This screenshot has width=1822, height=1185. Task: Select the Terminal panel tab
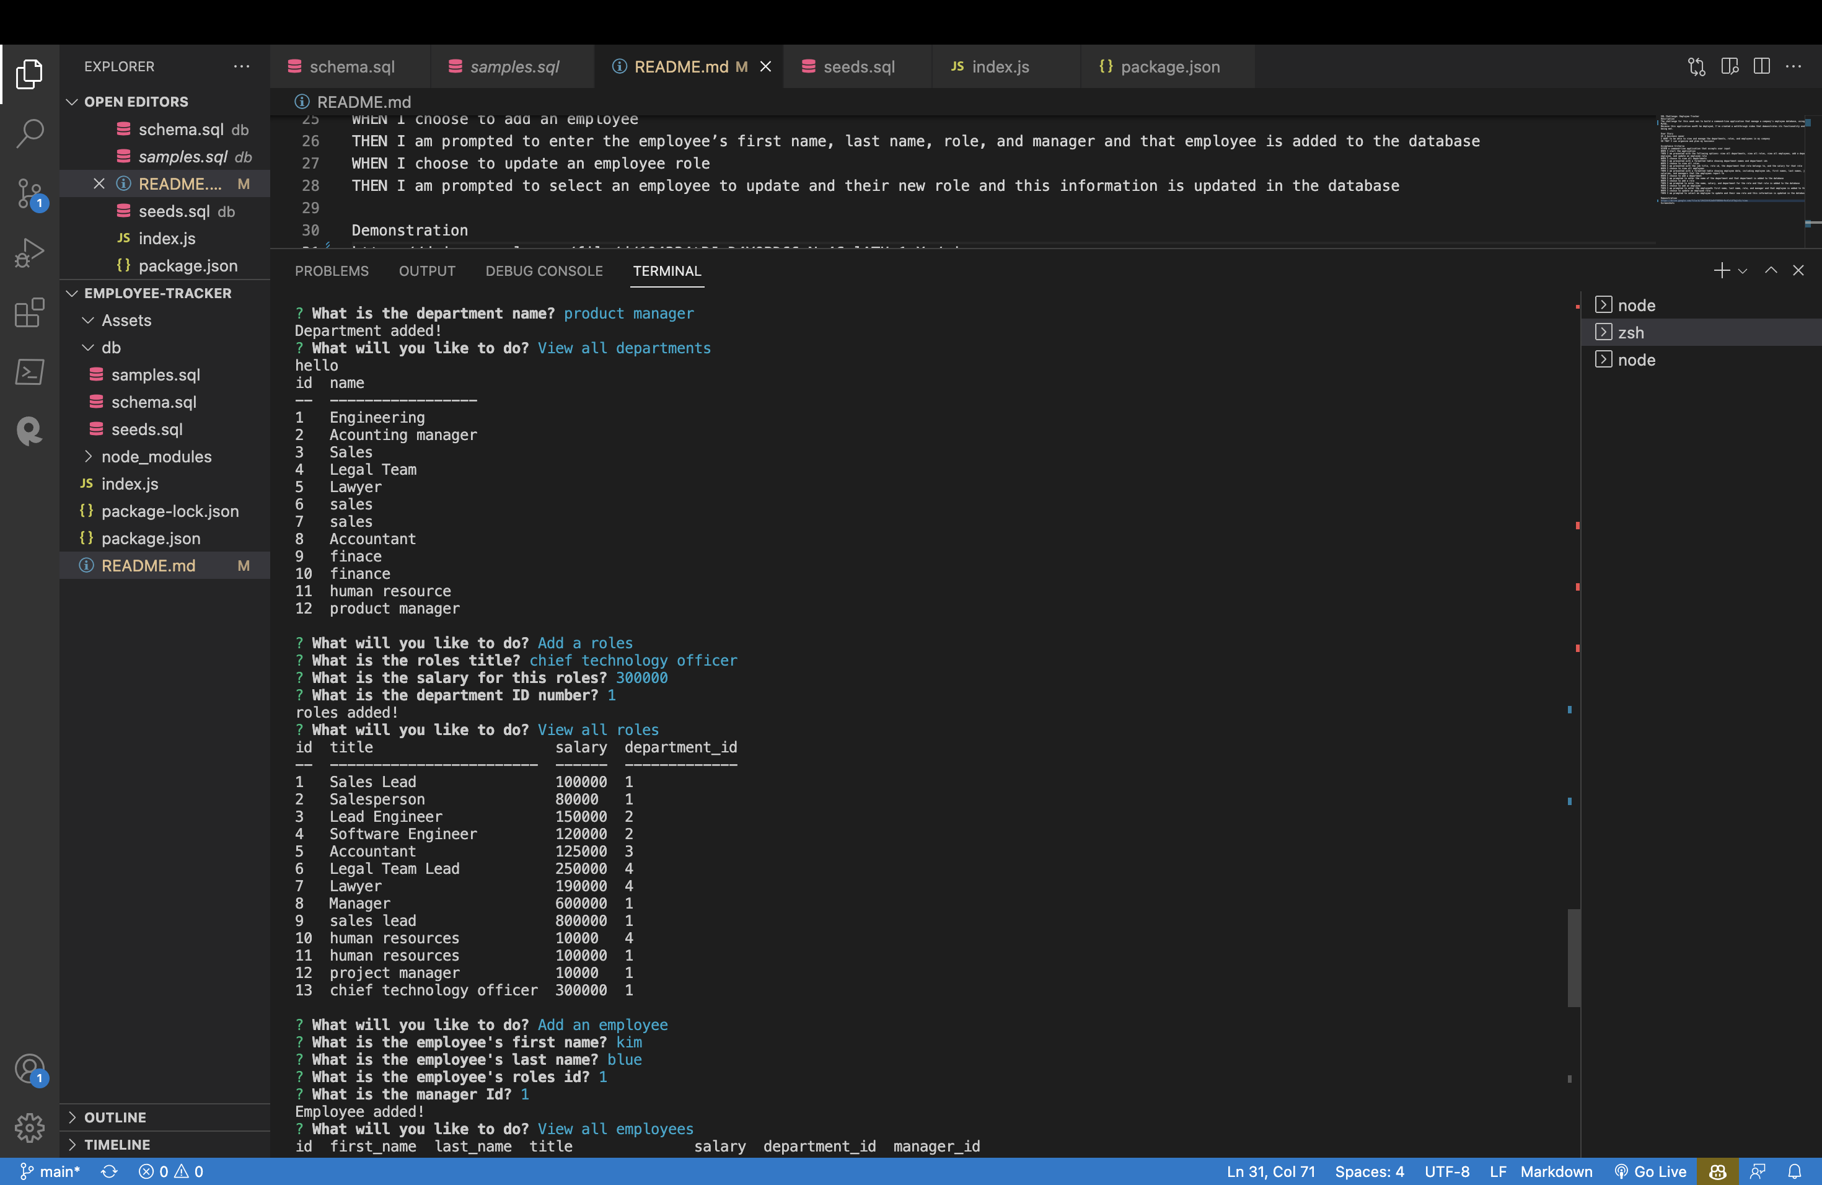click(x=667, y=271)
